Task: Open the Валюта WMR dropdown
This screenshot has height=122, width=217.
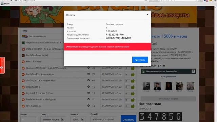Action: tap(78, 119)
